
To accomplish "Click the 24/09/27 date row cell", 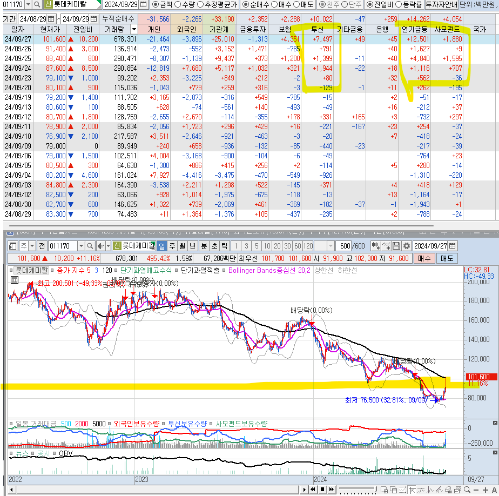I will point(18,39).
